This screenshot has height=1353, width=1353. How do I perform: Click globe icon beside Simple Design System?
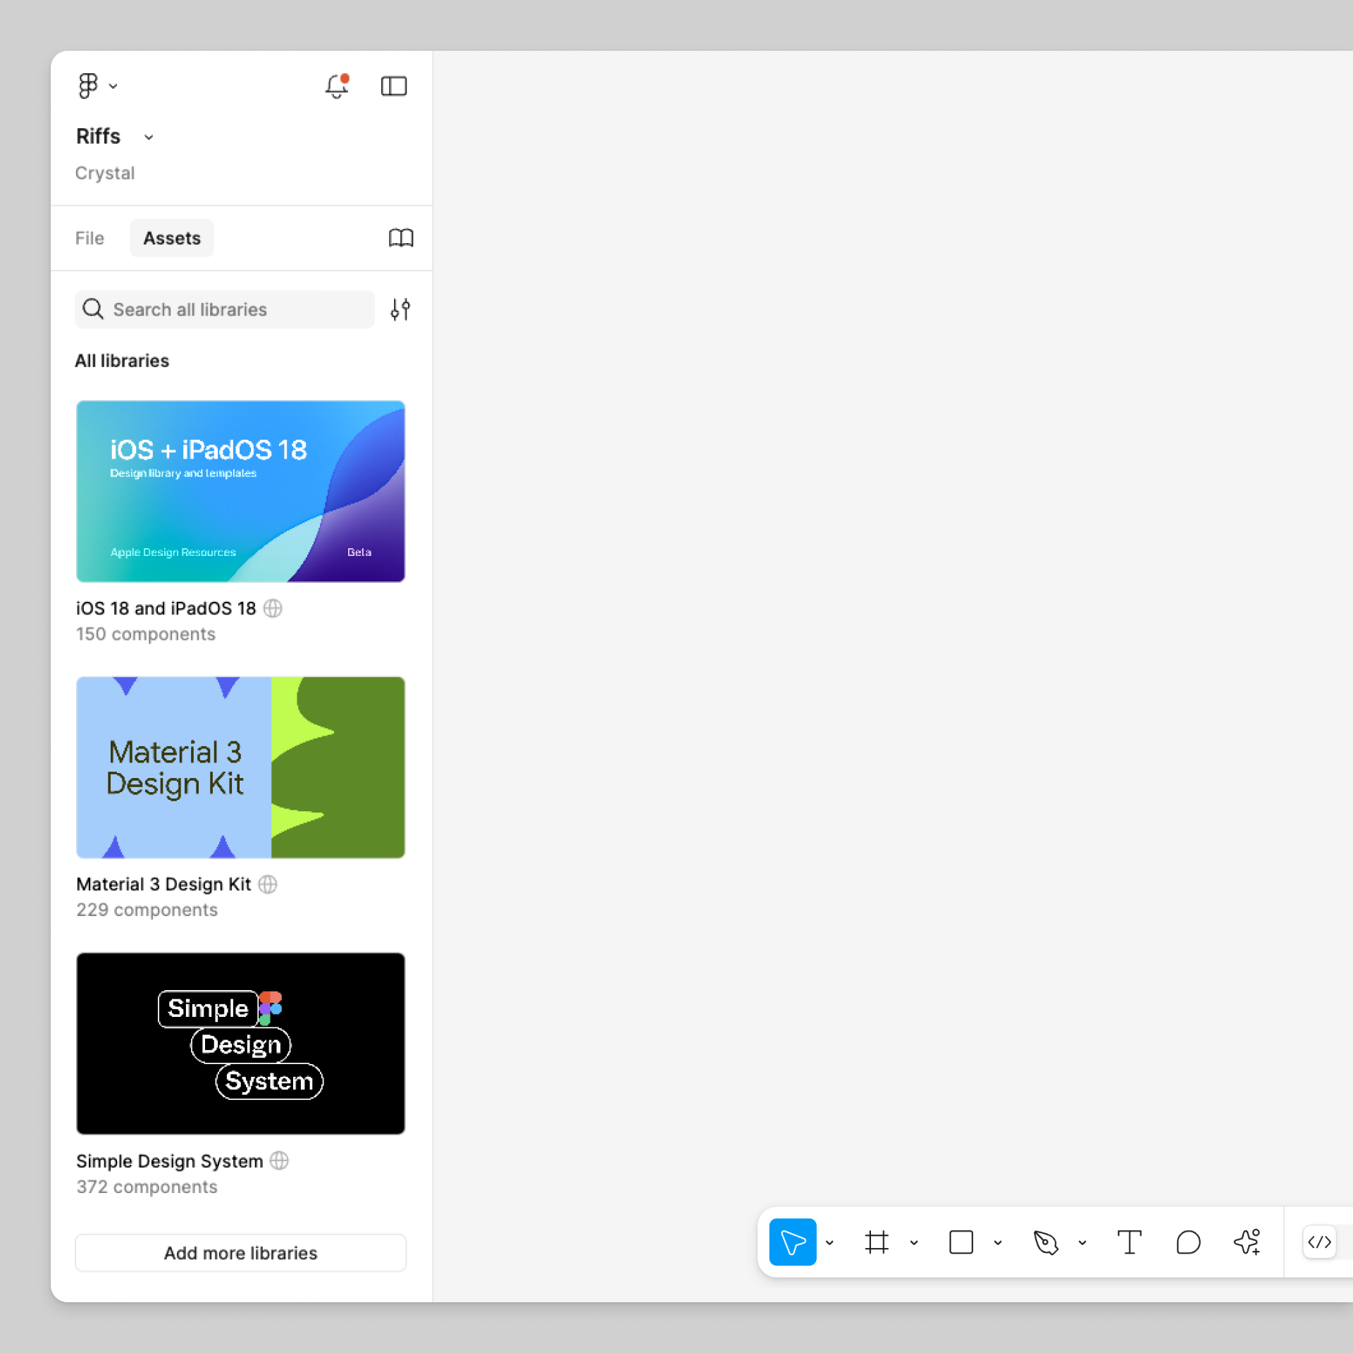[x=280, y=1161]
